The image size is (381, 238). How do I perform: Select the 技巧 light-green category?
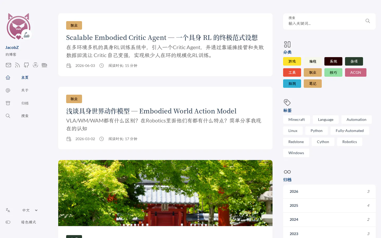click(x=333, y=72)
